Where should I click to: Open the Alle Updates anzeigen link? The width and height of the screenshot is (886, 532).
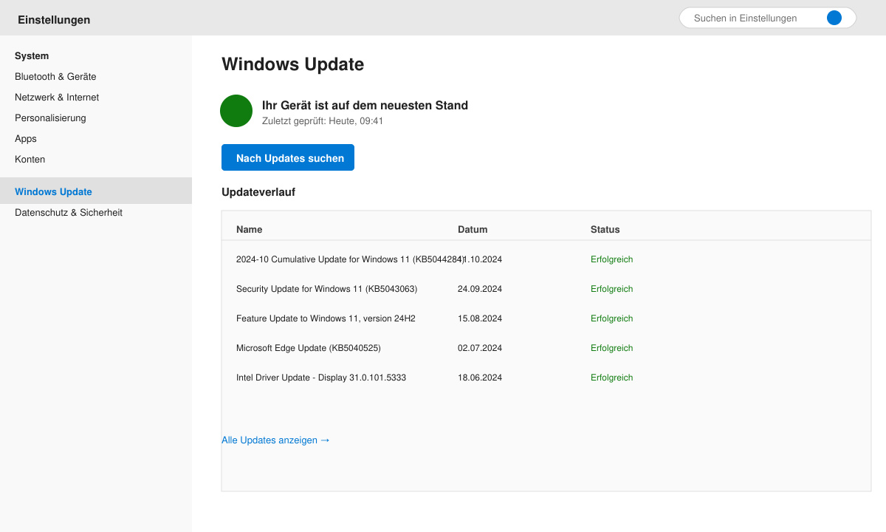[275, 440]
